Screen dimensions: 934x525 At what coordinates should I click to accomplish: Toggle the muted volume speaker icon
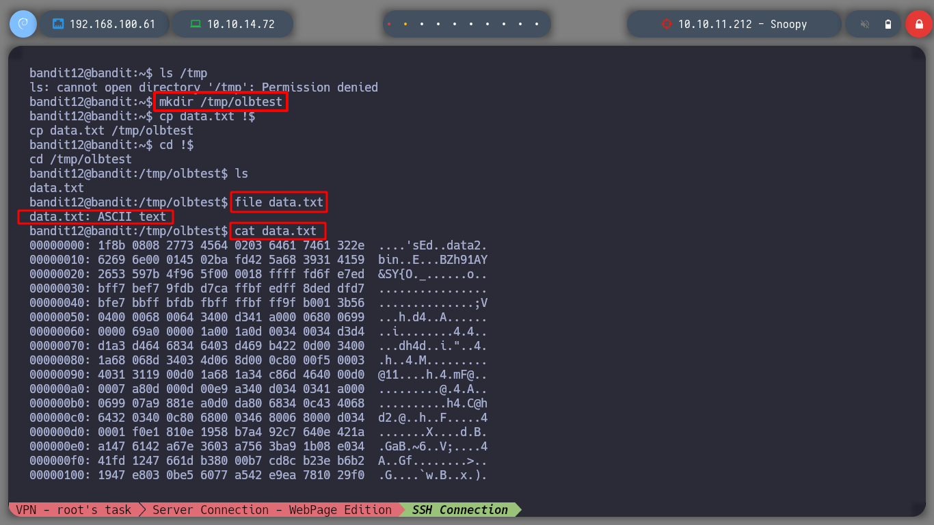pyautogui.click(x=865, y=24)
